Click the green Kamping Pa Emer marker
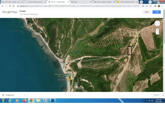The height and width of the screenshot is (132, 165). pyautogui.click(x=69, y=75)
